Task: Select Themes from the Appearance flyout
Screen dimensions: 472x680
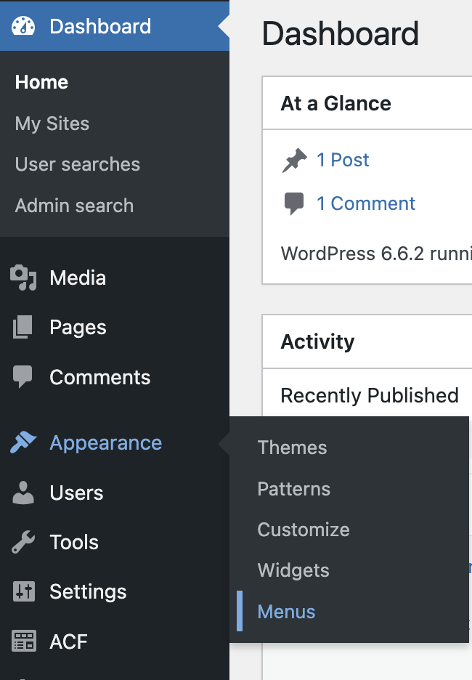Action: [292, 448]
